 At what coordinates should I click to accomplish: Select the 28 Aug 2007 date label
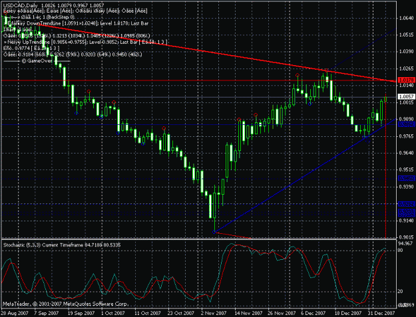click(x=13, y=313)
